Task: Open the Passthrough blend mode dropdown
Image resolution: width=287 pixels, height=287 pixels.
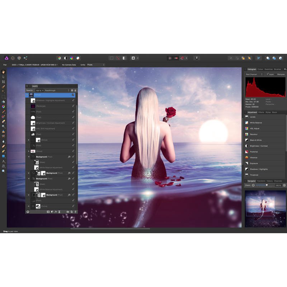Action: pyautogui.click(x=57, y=90)
